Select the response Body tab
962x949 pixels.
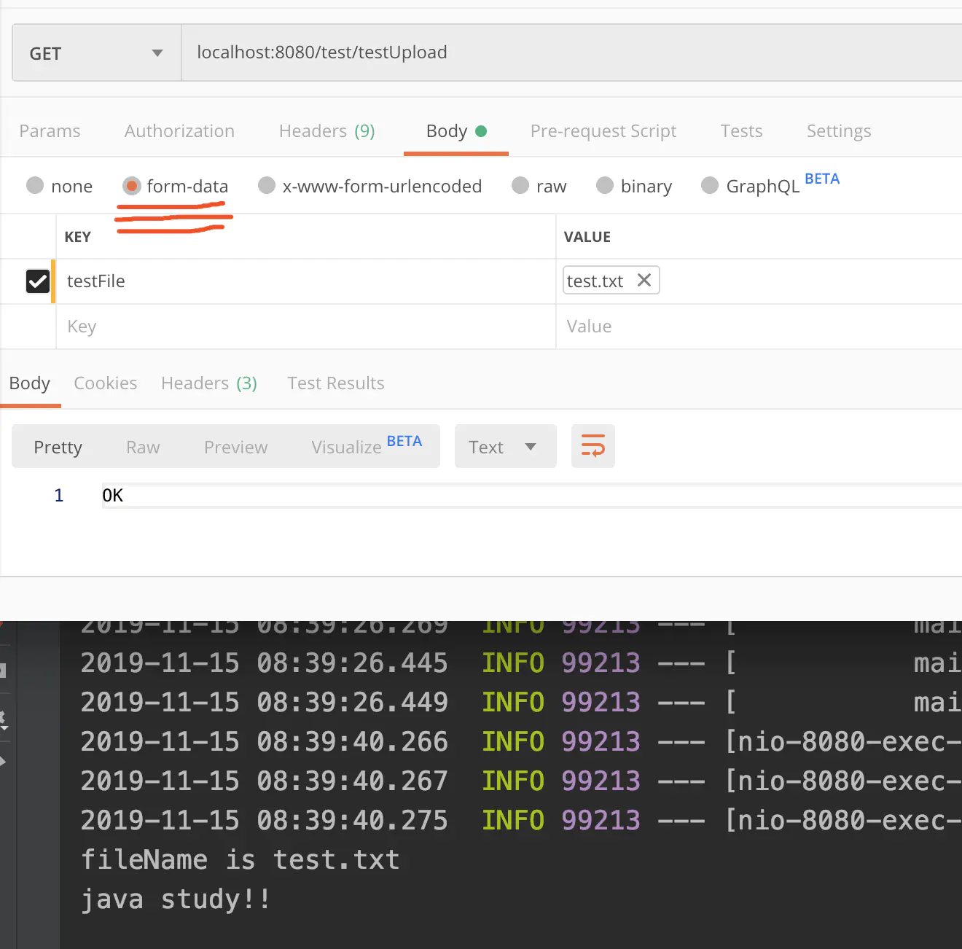point(30,383)
